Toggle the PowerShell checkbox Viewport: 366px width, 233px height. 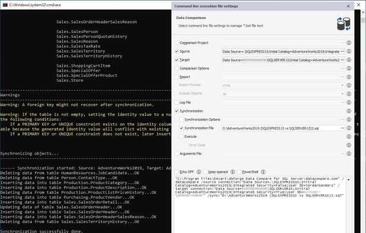coord(239,172)
